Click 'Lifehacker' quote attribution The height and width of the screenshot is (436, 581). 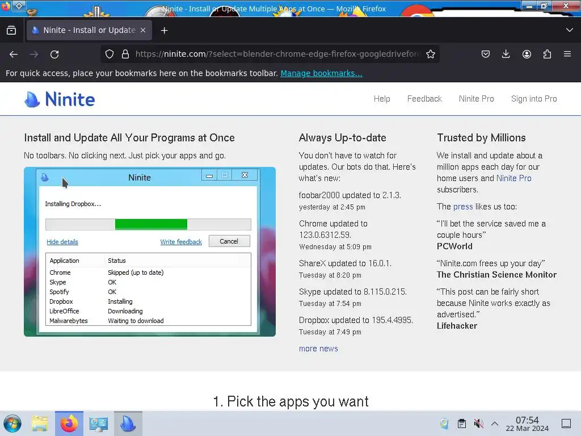457,326
